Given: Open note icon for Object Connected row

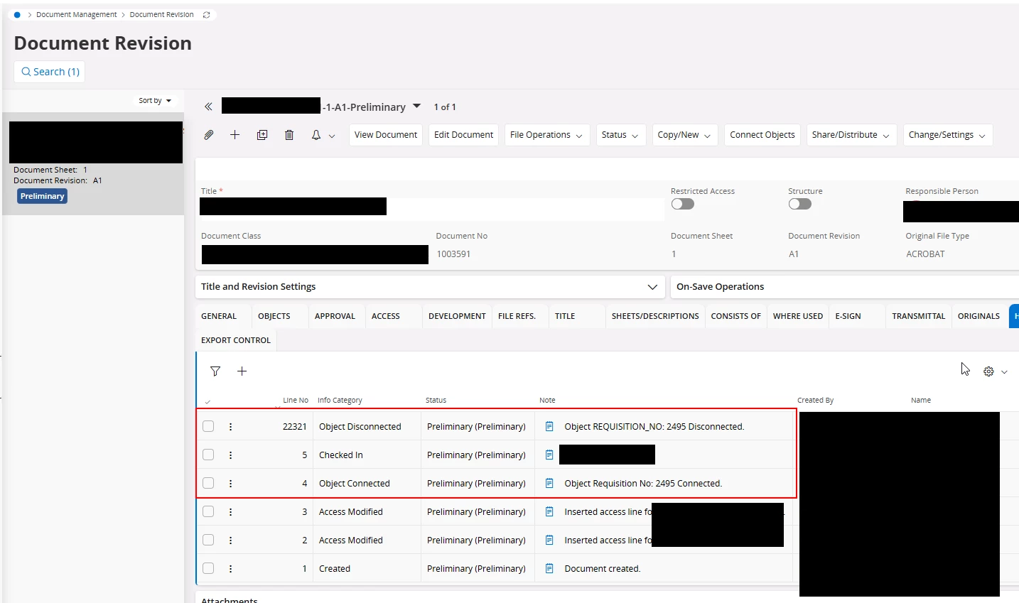Looking at the screenshot, I should pyautogui.click(x=549, y=484).
